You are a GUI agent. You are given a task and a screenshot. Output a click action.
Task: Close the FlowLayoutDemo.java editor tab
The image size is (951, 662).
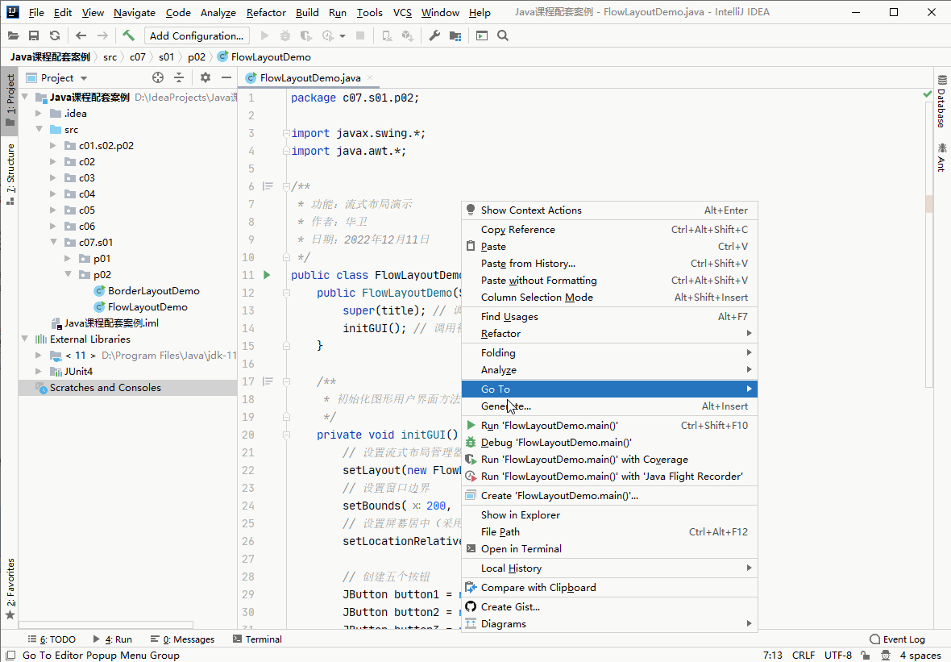(x=370, y=77)
